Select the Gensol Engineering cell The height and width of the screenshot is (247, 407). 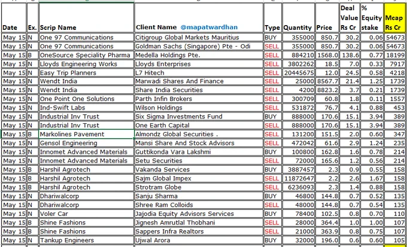point(86,143)
